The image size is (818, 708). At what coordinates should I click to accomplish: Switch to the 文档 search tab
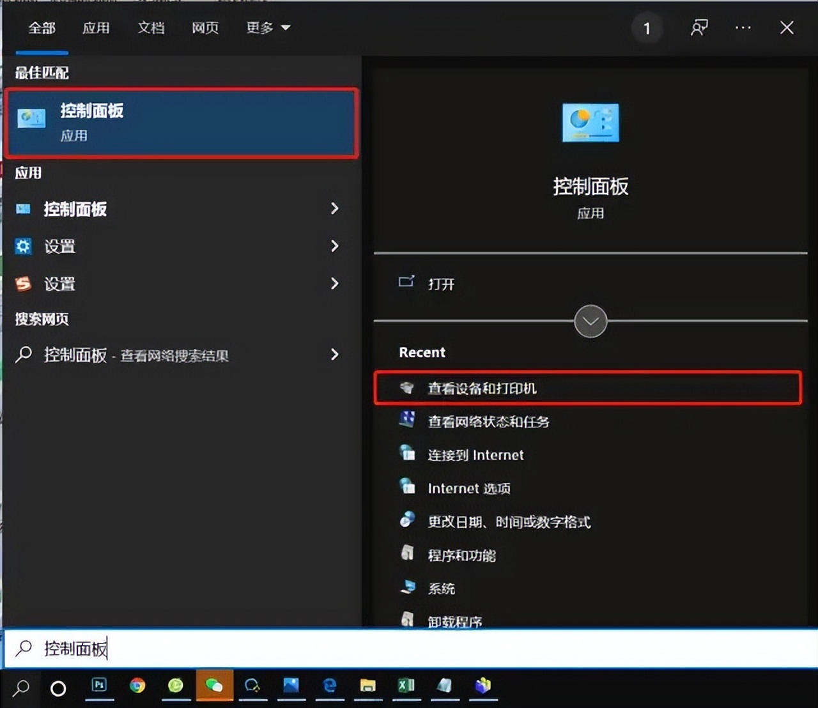(151, 28)
